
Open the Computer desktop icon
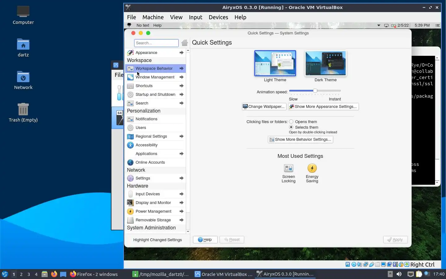coord(23,15)
